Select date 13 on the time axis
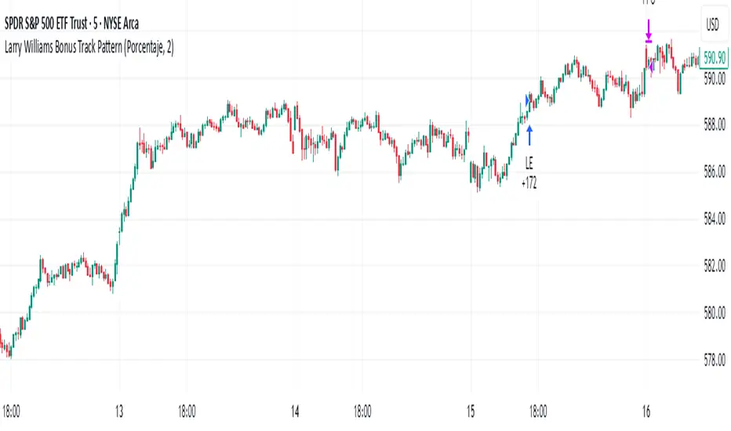Image resolution: width=731 pixels, height=431 pixels. click(x=119, y=408)
